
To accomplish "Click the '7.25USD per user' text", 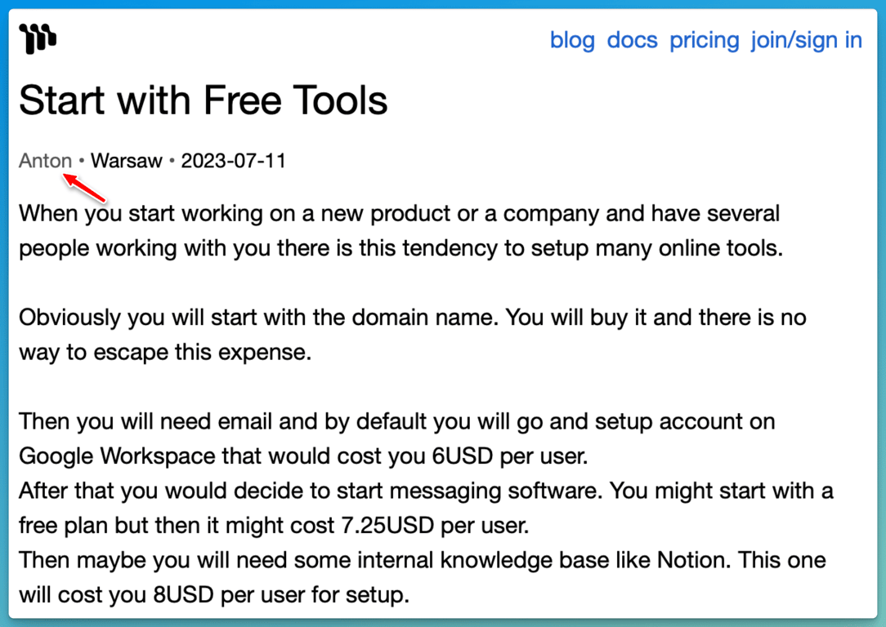I will (435, 526).
